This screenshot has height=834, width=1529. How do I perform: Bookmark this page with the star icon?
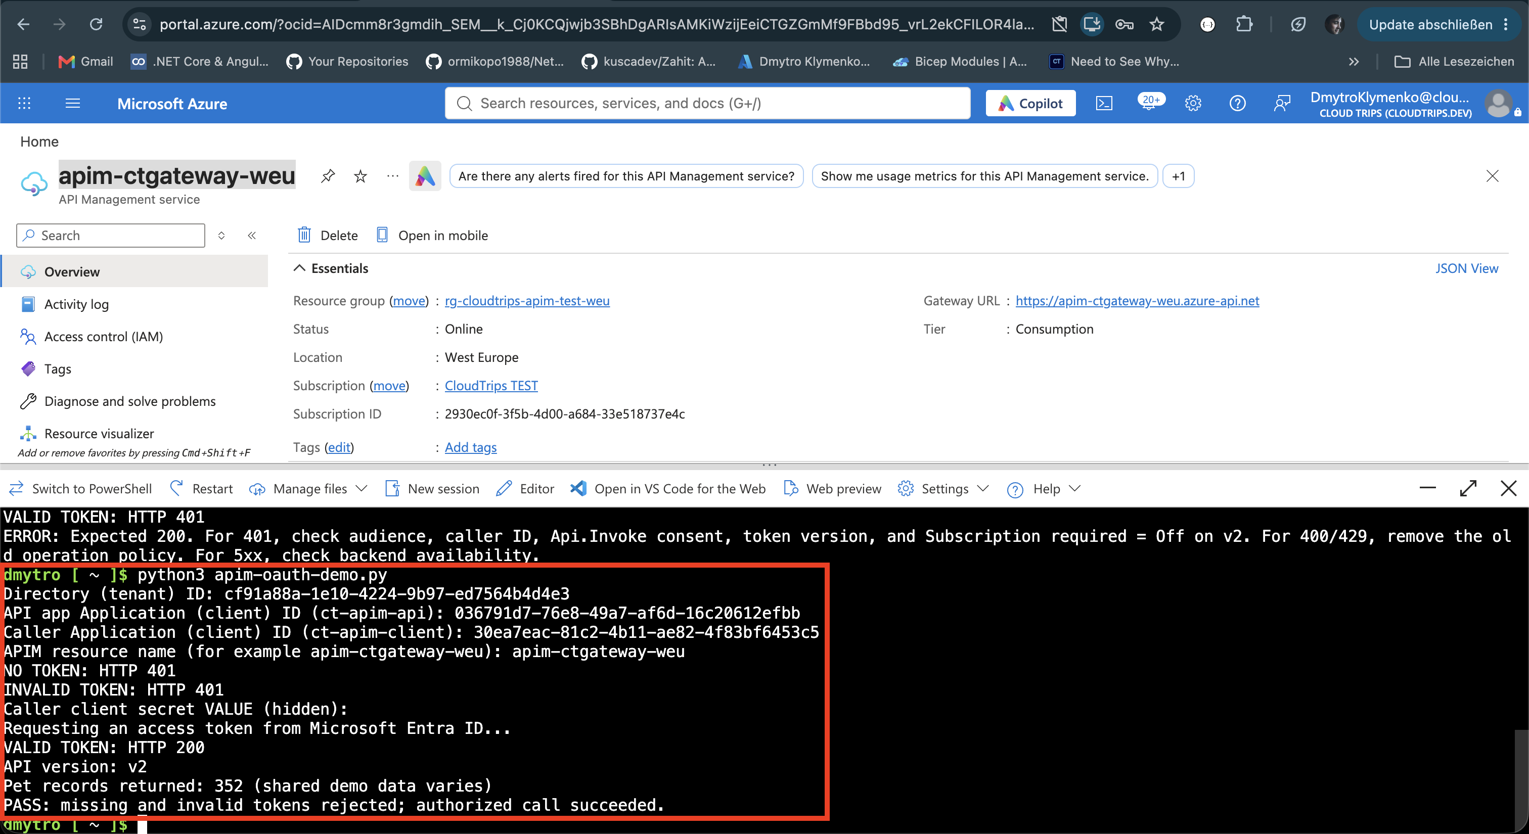tap(1157, 24)
